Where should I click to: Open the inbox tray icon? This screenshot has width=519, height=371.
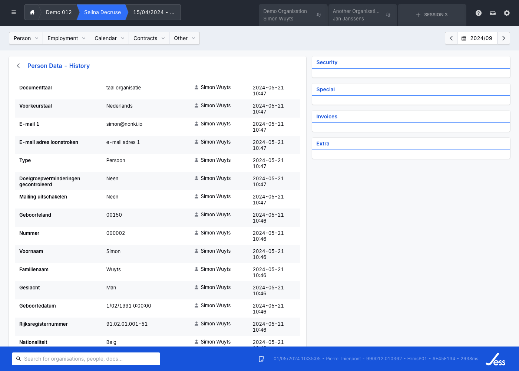pyautogui.click(x=493, y=13)
